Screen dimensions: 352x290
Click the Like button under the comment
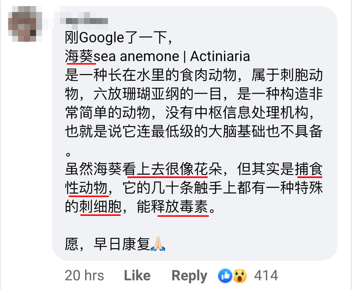[x=137, y=275]
